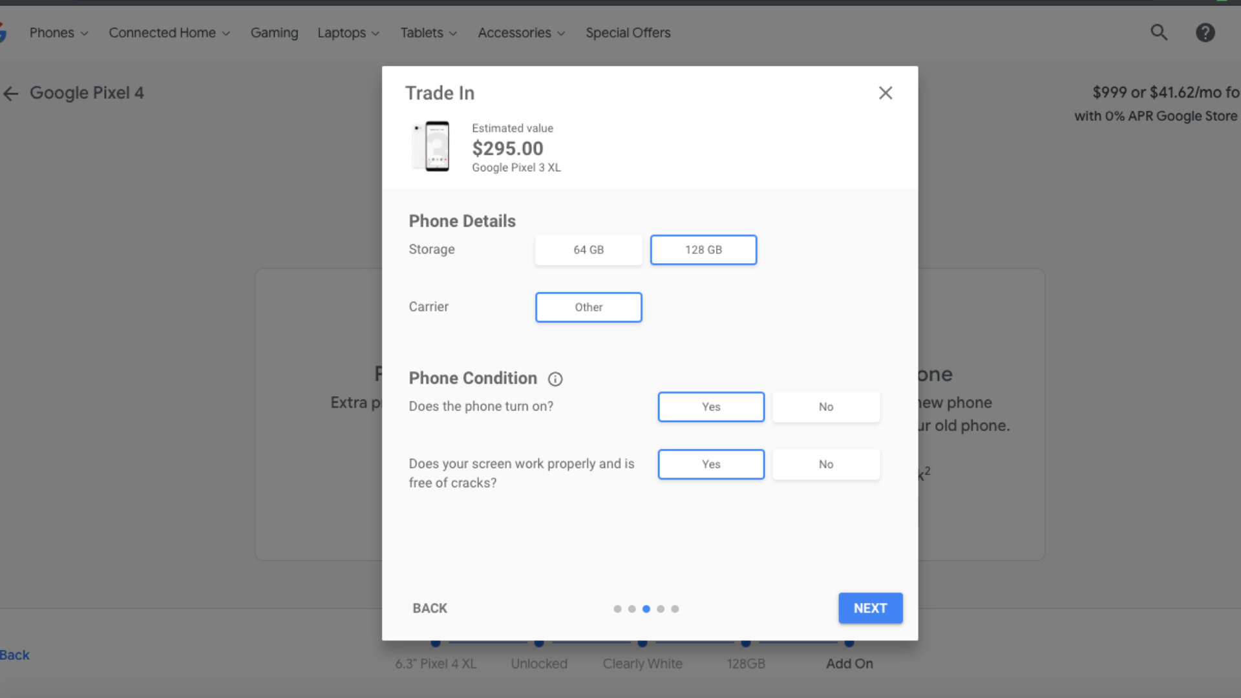1241x698 pixels.
Task: Expand the Phones navigation dropdown
Action: click(x=58, y=32)
